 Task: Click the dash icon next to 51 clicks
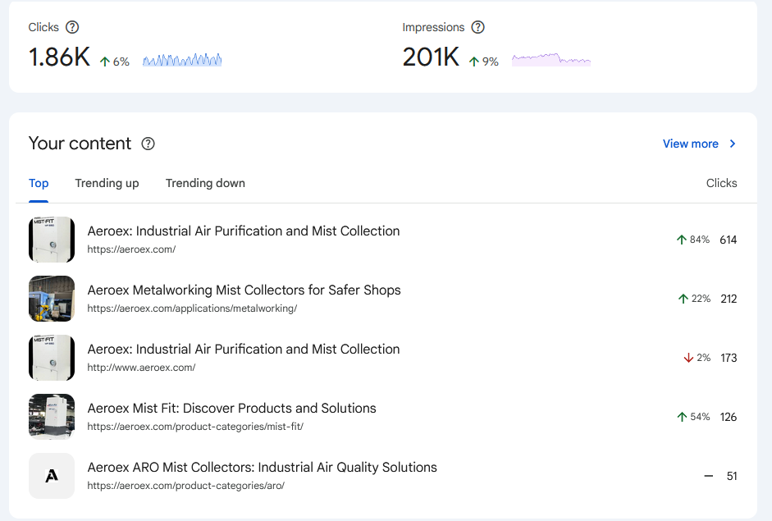coord(707,476)
